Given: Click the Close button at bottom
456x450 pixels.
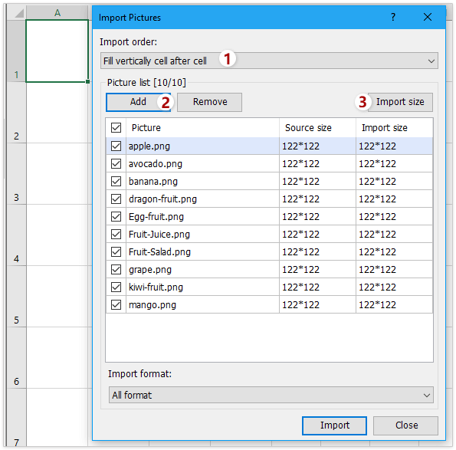Looking at the screenshot, I should (406, 425).
